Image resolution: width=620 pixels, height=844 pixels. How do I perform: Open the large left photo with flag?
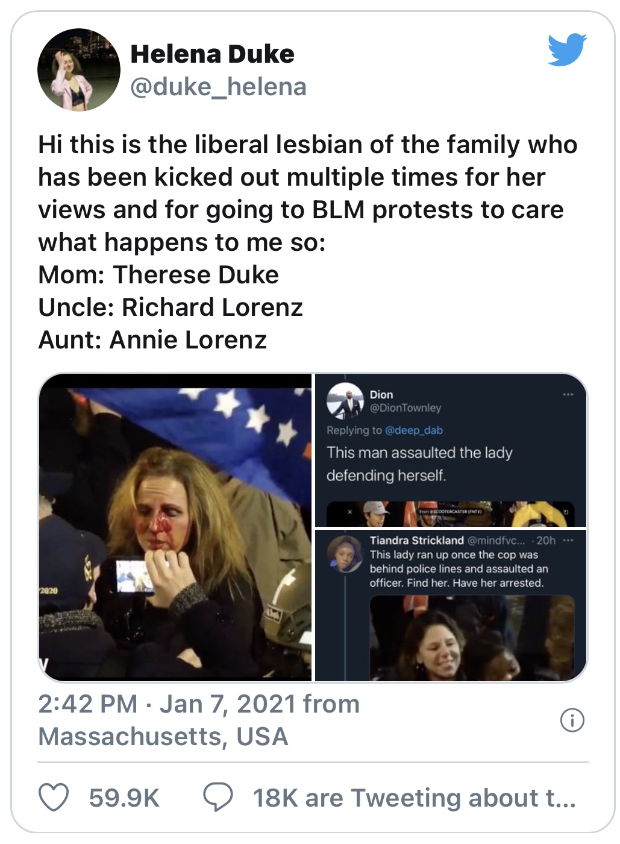175,527
